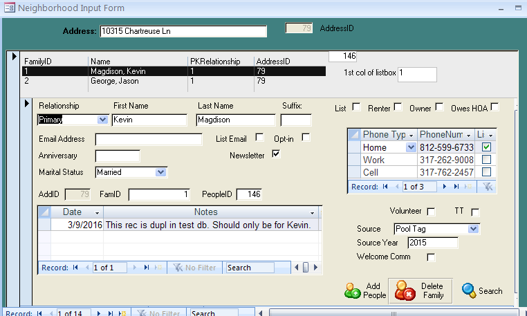
Task: Toggle the Welcome Comm checkbox
Action: pyautogui.click(x=431, y=257)
